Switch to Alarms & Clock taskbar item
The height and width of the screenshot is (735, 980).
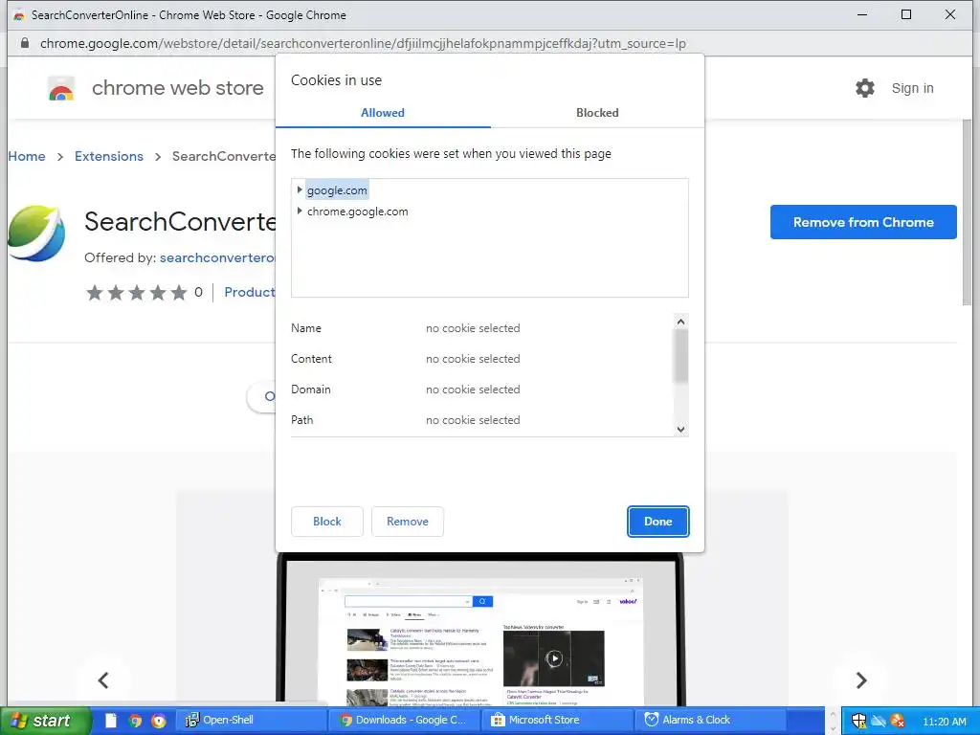(x=710, y=720)
